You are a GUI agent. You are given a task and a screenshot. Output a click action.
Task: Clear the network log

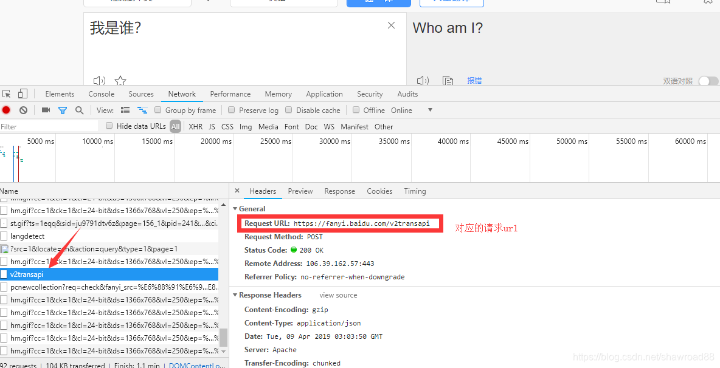pos(23,110)
